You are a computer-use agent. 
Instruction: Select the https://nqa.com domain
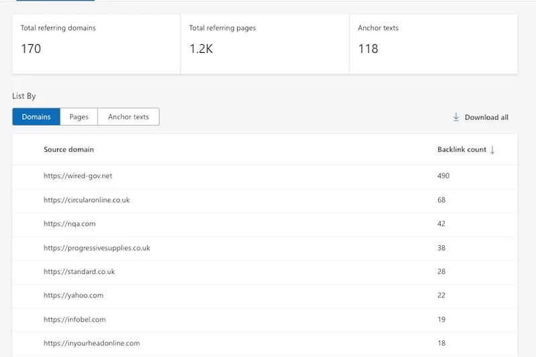click(70, 224)
